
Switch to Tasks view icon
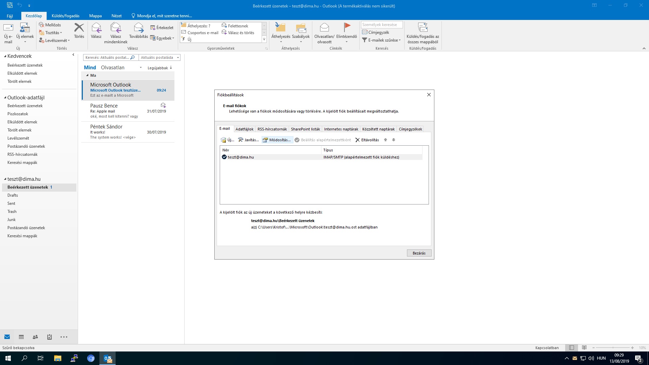point(49,337)
